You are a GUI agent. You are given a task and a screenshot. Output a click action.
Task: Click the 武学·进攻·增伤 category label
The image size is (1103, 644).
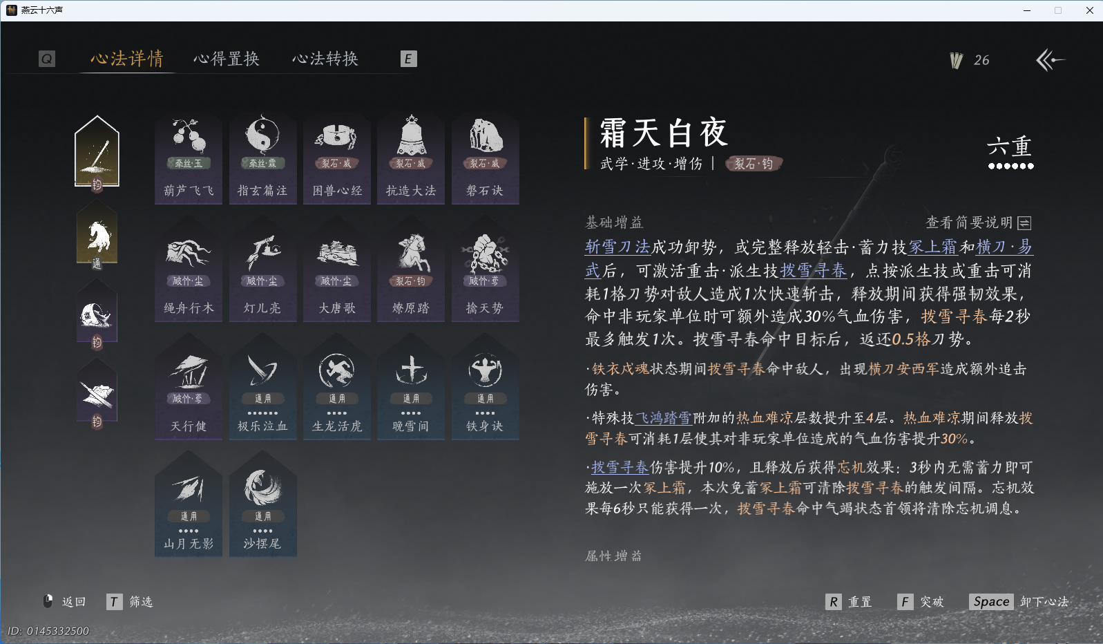pyautogui.click(x=651, y=164)
